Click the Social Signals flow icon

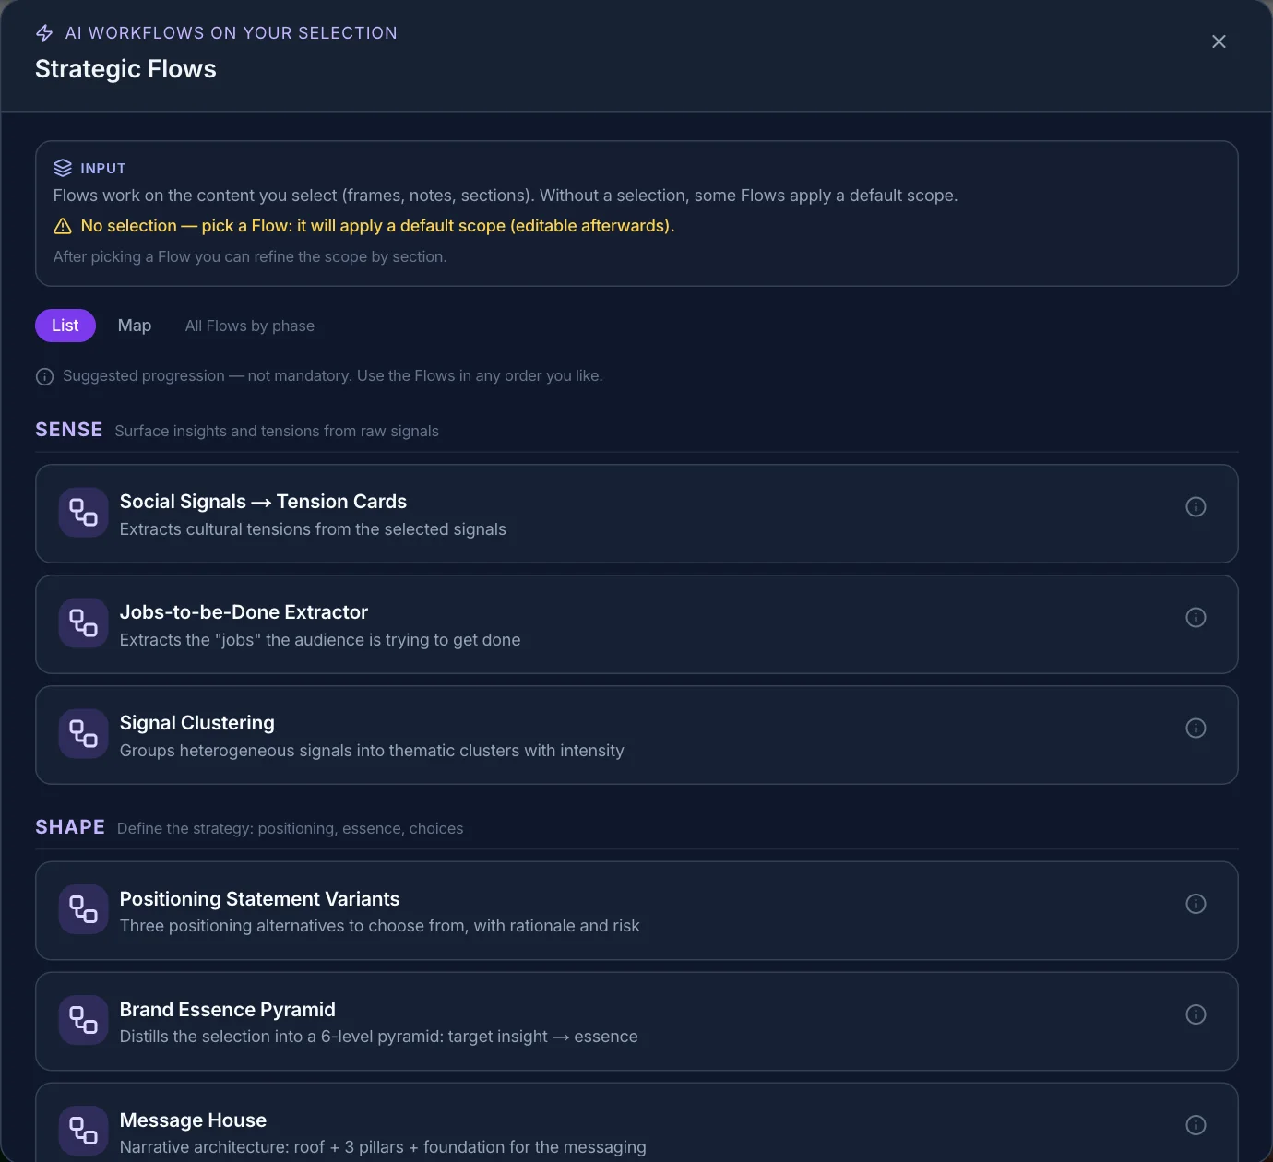[84, 513]
